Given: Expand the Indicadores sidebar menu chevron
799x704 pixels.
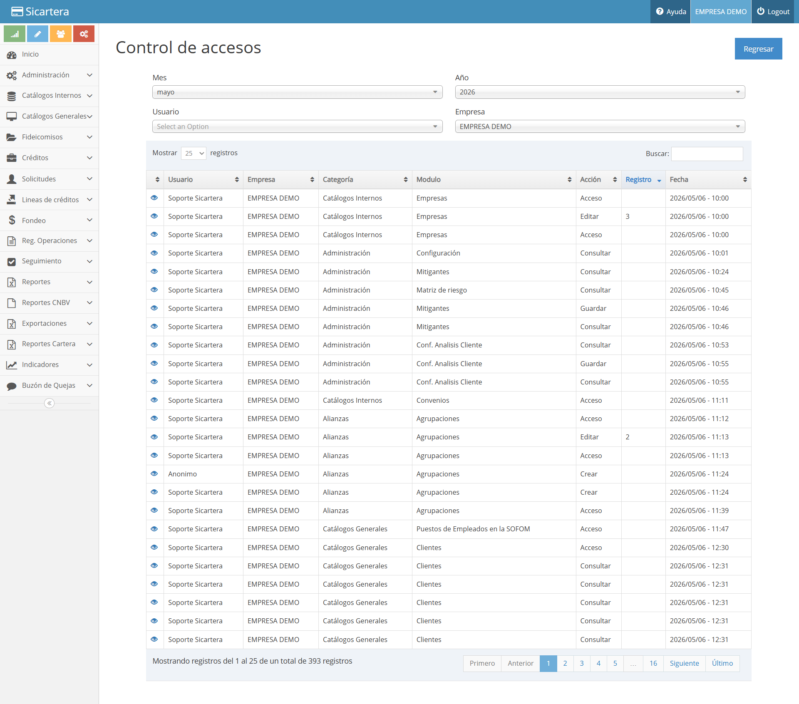Looking at the screenshot, I should (89, 365).
